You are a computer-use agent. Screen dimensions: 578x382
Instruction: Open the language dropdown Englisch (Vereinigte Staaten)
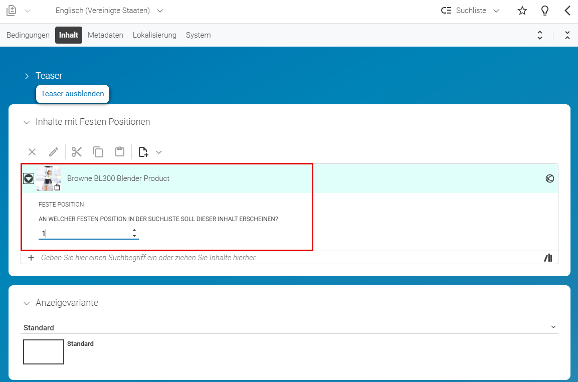coord(109,11)
